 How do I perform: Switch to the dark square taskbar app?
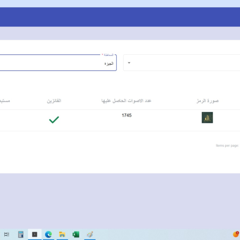point(35,234)
